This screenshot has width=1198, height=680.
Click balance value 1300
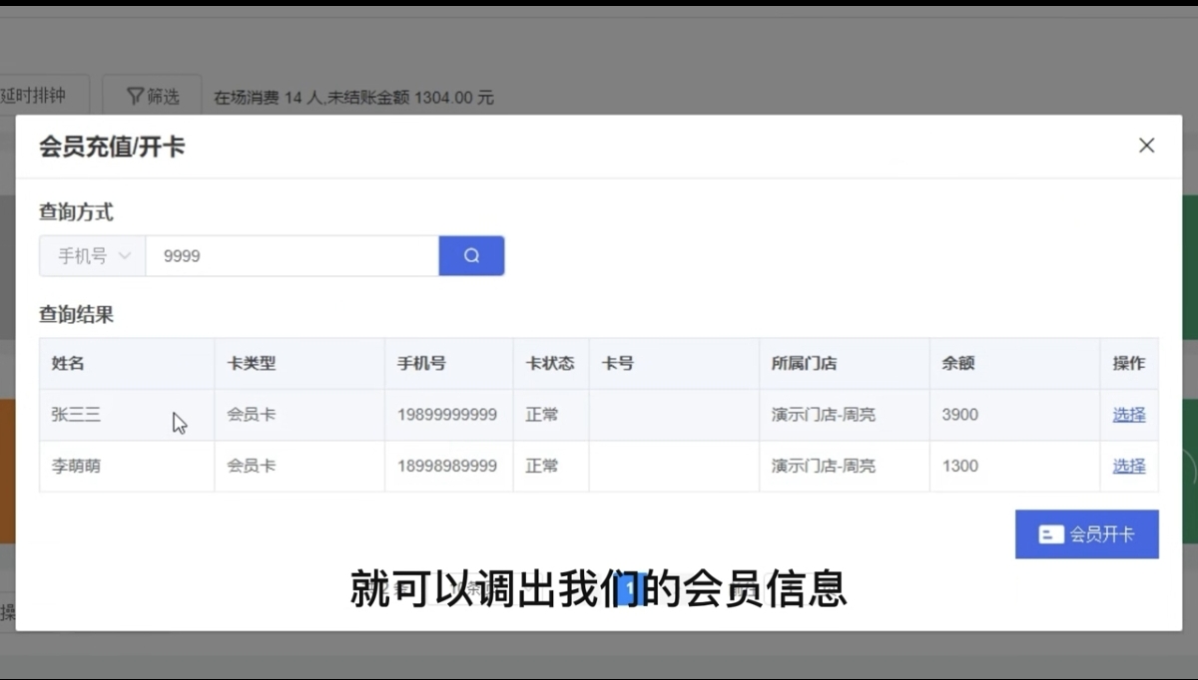click(x=960, y=466)
